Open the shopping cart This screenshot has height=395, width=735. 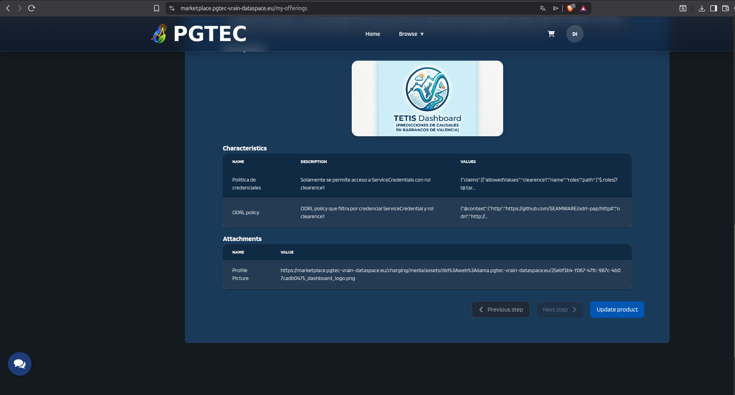(551, 34)
